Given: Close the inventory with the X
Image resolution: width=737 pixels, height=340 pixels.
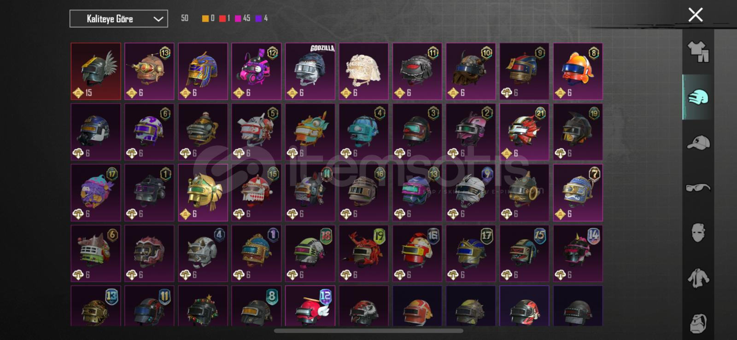Looking at the screenshot, I should pos(695,15).
